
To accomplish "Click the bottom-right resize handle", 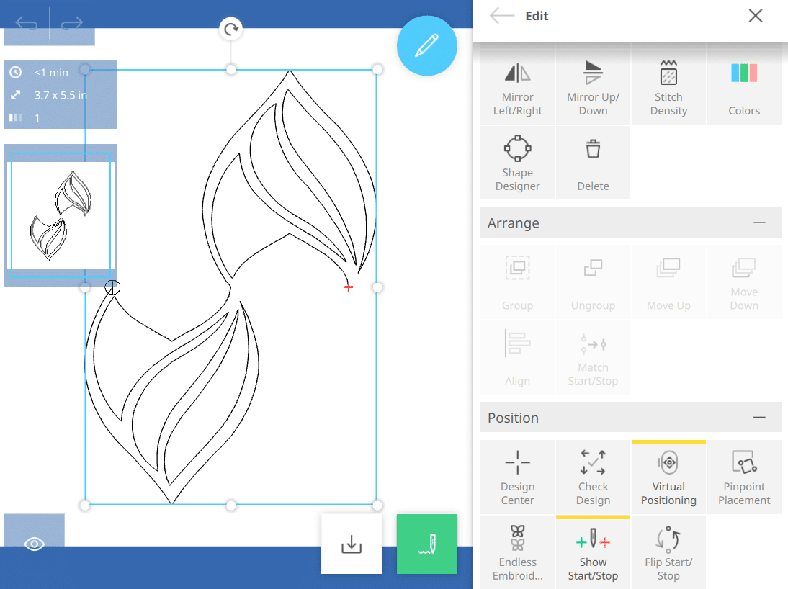I will (x=377, y=505).
